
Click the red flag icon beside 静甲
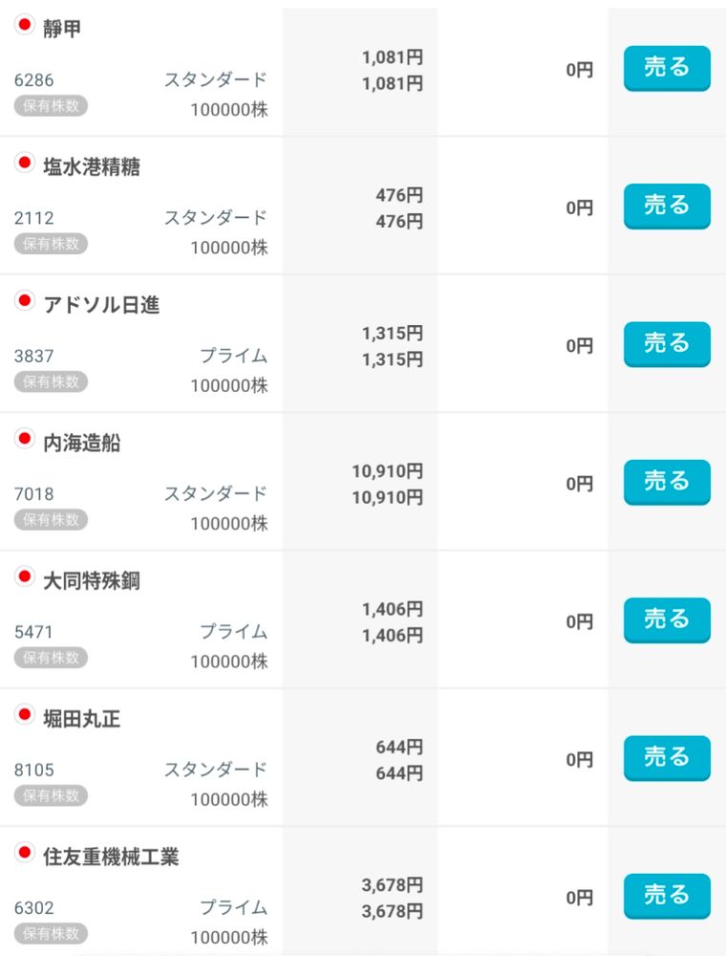[x=25, y=25]
